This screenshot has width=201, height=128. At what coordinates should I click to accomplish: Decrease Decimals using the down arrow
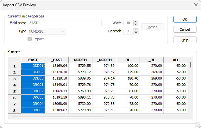(136, 33)
